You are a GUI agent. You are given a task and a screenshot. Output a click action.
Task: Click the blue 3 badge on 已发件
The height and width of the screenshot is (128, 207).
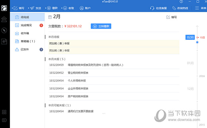(x=41, y=49)
